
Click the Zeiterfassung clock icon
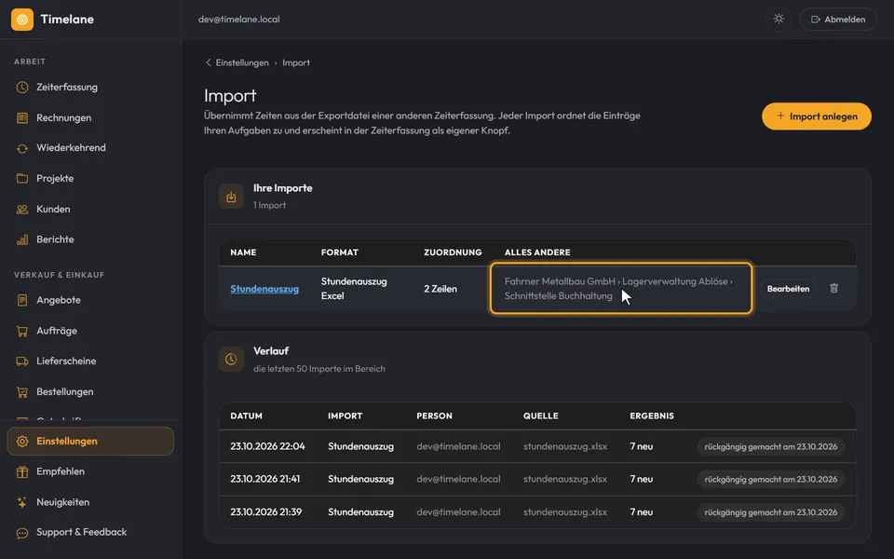point(22,88)
